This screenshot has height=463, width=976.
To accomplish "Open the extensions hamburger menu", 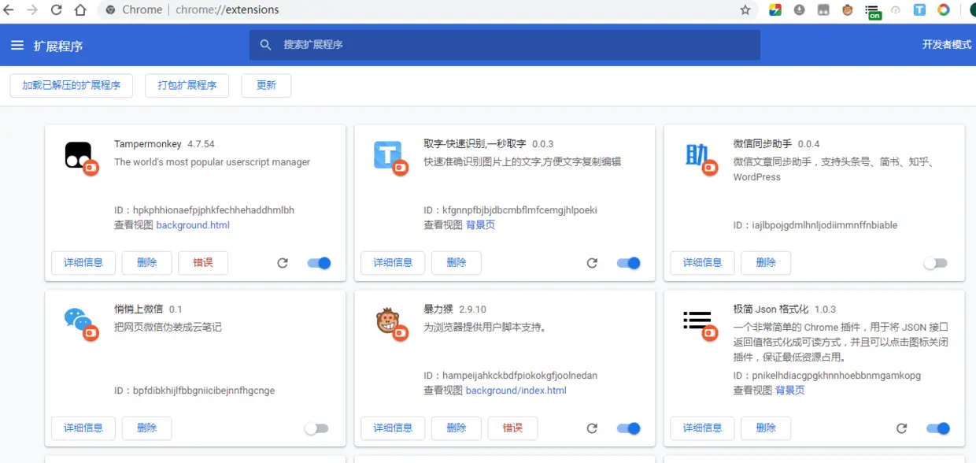I will 17,46.
